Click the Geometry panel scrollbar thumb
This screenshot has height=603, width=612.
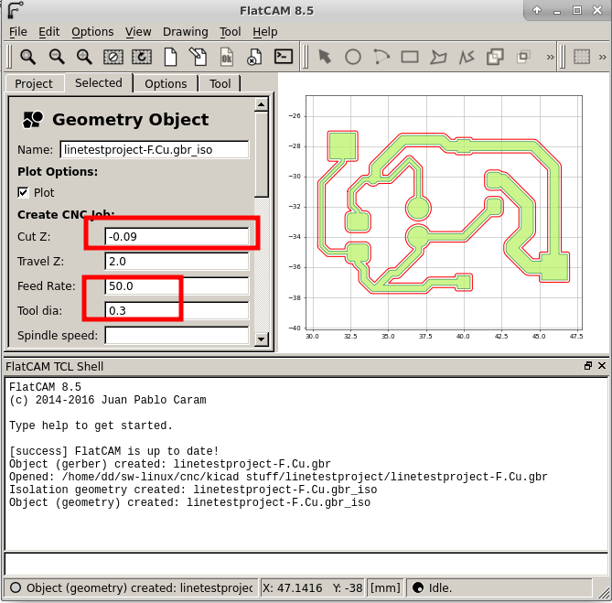[x=261, y=154]
